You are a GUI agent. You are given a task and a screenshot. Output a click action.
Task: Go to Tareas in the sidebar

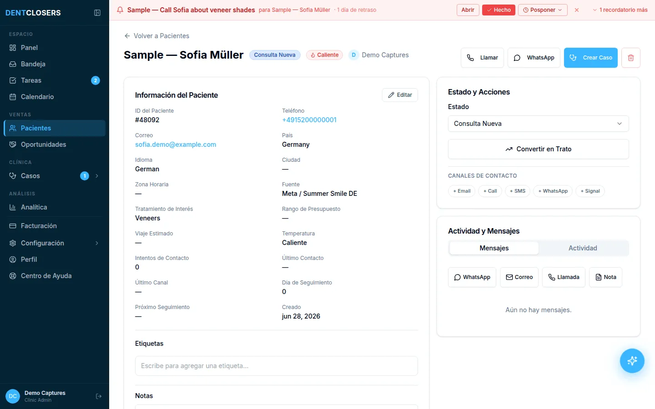click(x=55, y=80)
